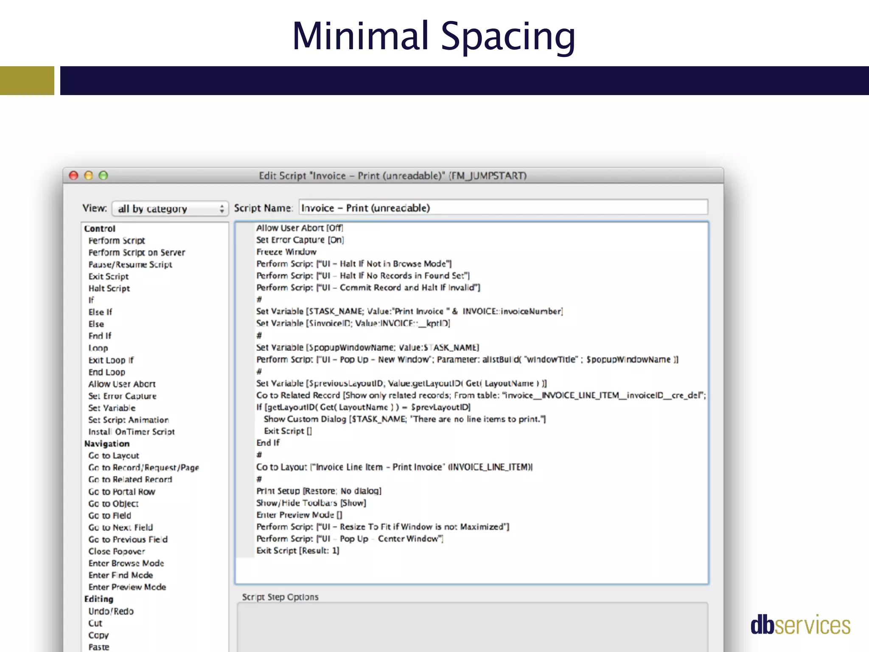The height and width of the screenshot is (652, 869).
Task: Click the red close window button
Action: click(74, 175)
